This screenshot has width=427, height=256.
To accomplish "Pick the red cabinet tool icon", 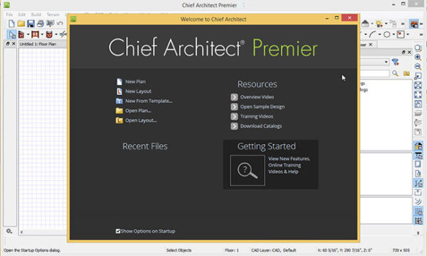I will [49, 35].
